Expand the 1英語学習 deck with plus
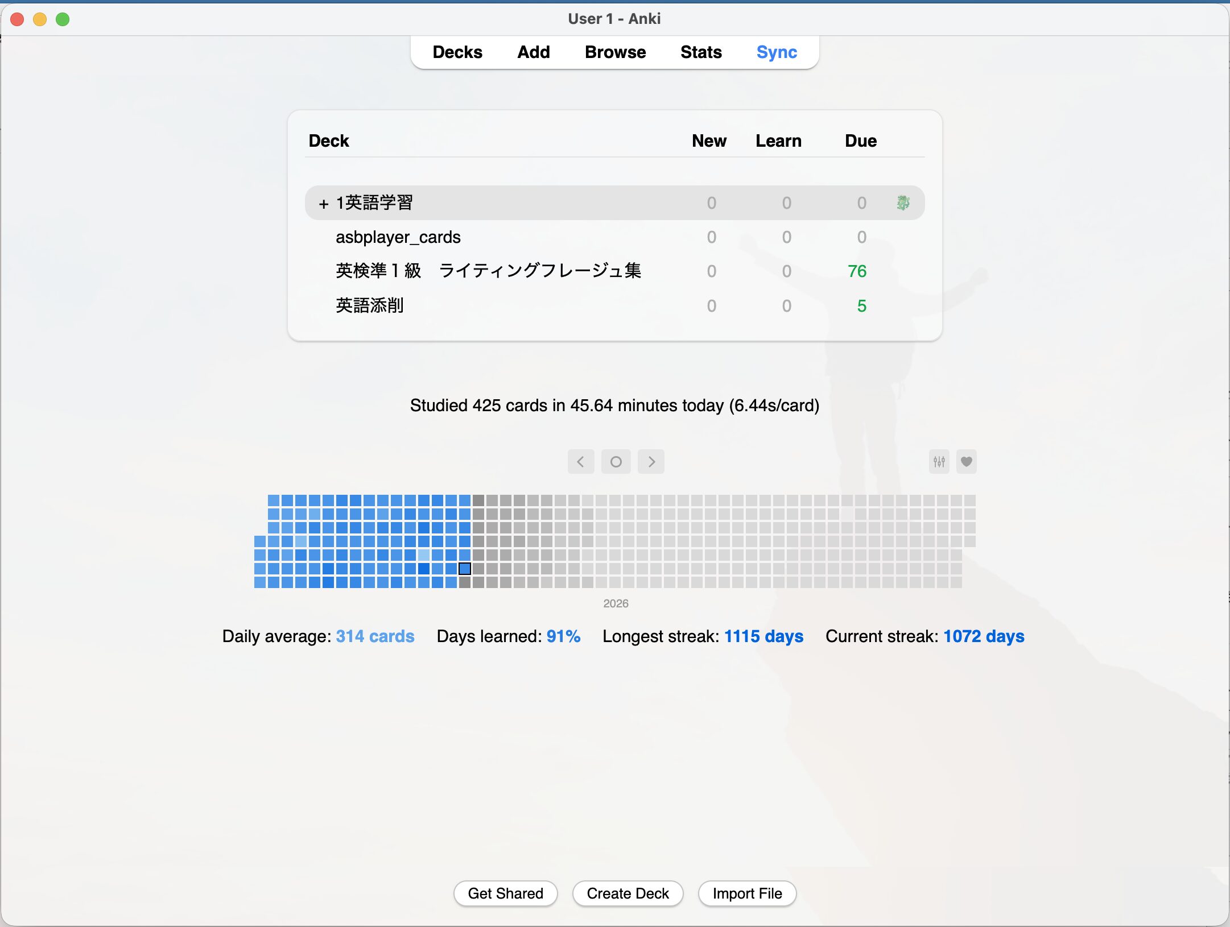This screenshot has height=927, width=1230. click(323, 204)
